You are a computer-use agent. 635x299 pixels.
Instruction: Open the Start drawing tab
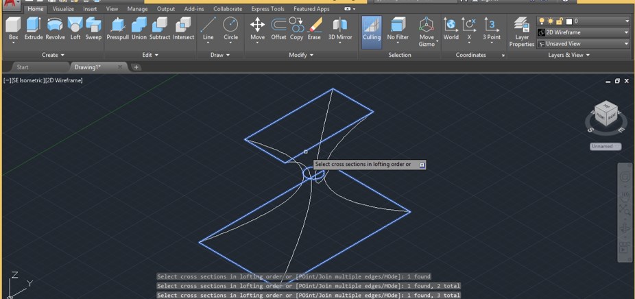[23, 67]
